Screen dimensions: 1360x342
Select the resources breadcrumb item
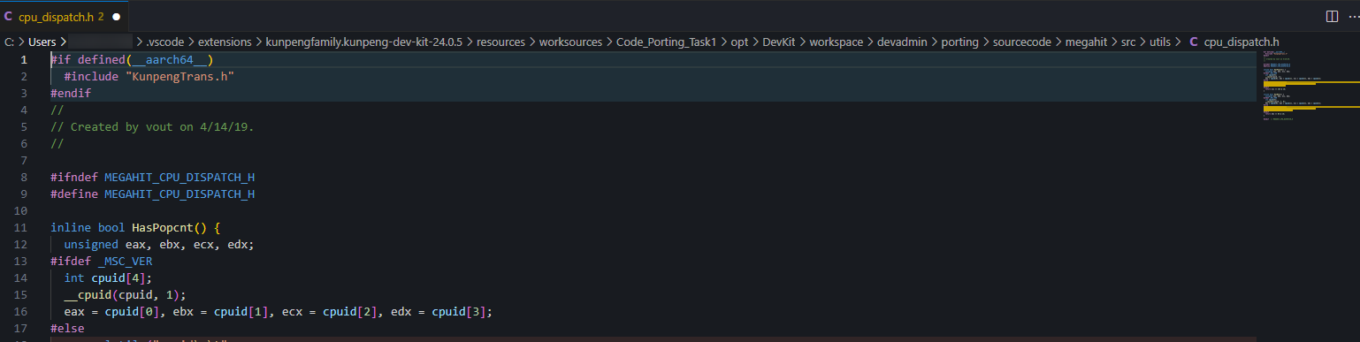coord(500,42)
